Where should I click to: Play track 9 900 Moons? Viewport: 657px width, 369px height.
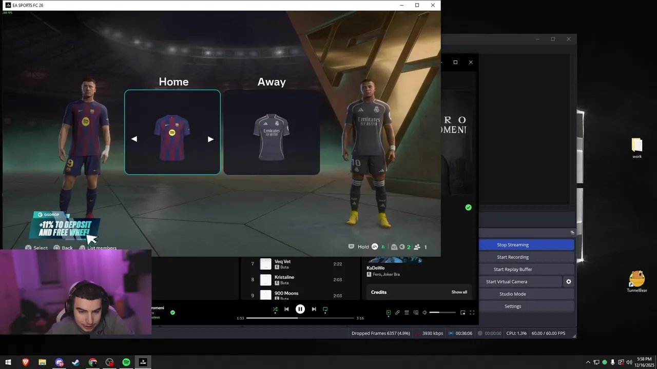pyautogui.click(x=300, y=295)
